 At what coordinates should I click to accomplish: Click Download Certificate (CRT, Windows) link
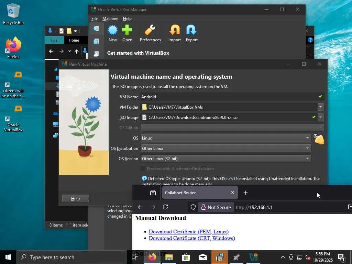pos(192,238)
